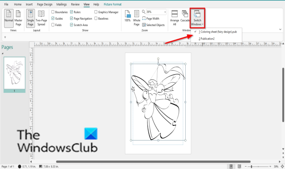Uncheck the Rulers checkbox
Image resolution: width=285 pixels, height=169 pixels.
pyautogui.click(x=71, y=12)
